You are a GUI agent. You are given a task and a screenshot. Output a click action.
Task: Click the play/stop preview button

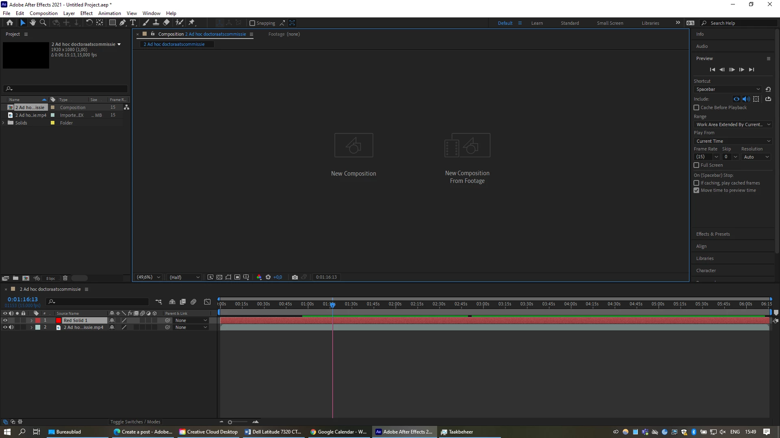point(732,70)
